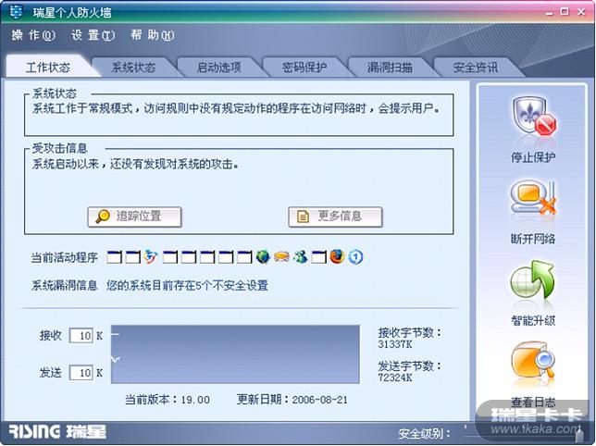Open the 您的系统目前存在5个不安全设置 link
This screenshot has height=446, width=596.
point(187,285)
